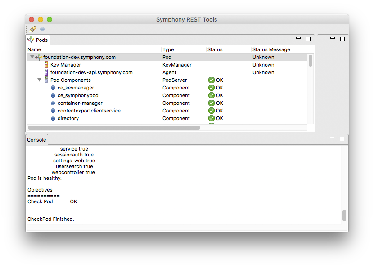Click the 'Pod is healthy.' console line

45,178
